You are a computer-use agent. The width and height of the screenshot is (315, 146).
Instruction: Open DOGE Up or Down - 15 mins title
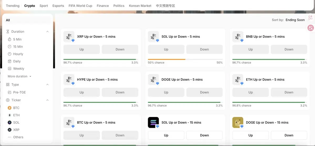click(267, 123)
